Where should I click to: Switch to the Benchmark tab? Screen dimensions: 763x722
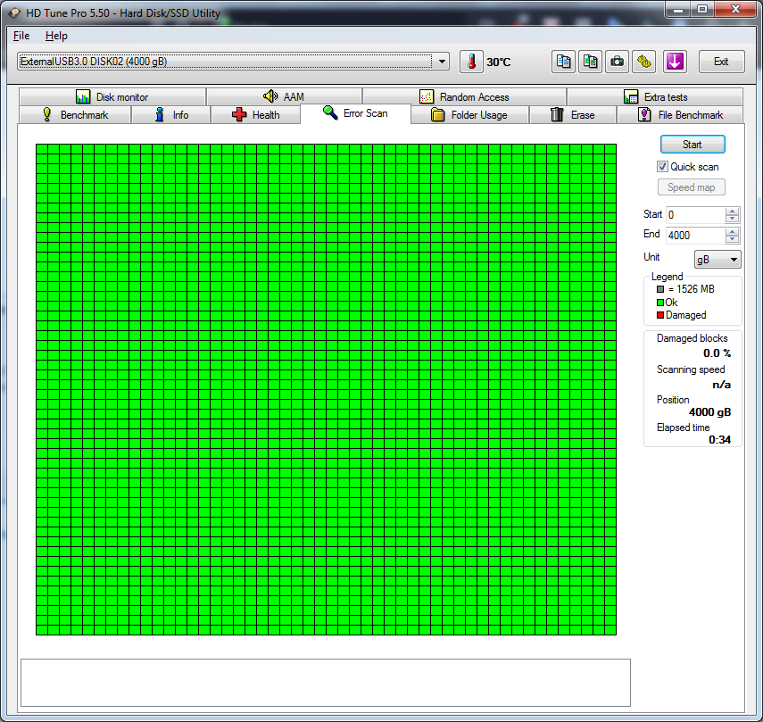click(x=75, y=115)
